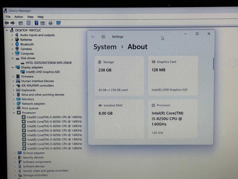Click the blue Help question mark icon

pyautogui.click(x=36, y=23)
